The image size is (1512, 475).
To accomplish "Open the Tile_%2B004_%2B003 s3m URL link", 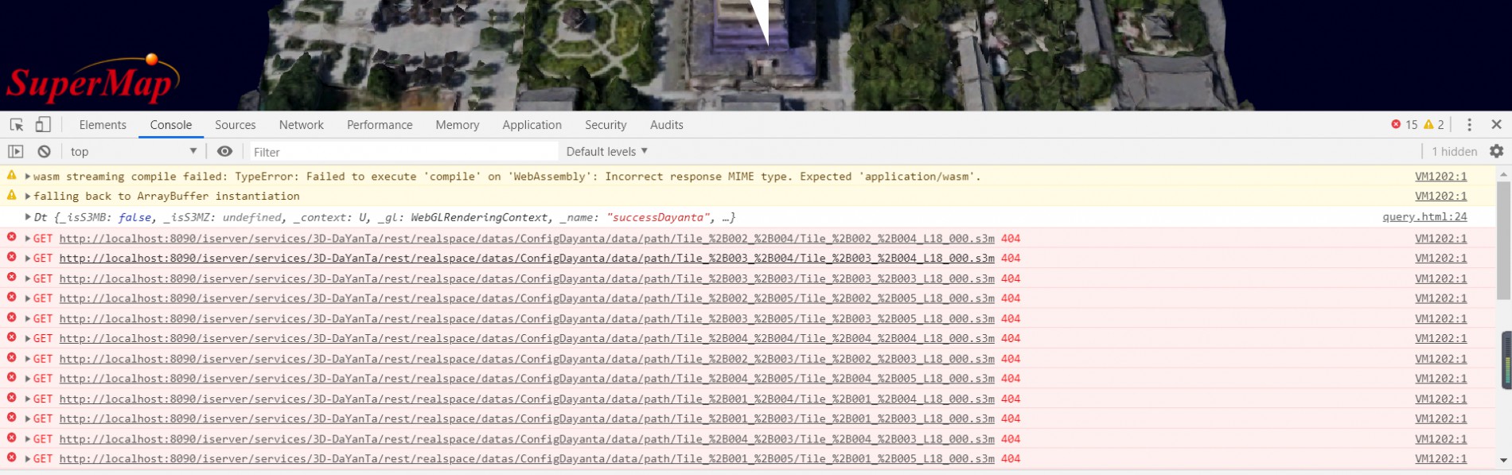I will click(x=527, y=439).
